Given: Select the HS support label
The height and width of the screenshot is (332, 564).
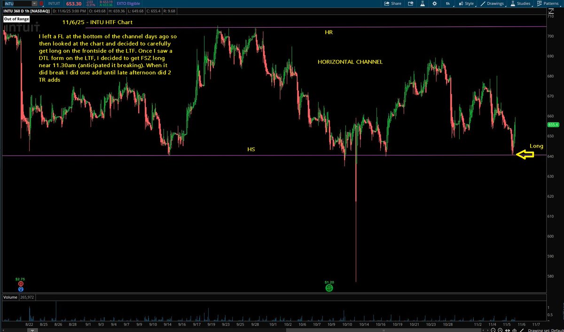Looking at the screenshot, I should (251, 149).
